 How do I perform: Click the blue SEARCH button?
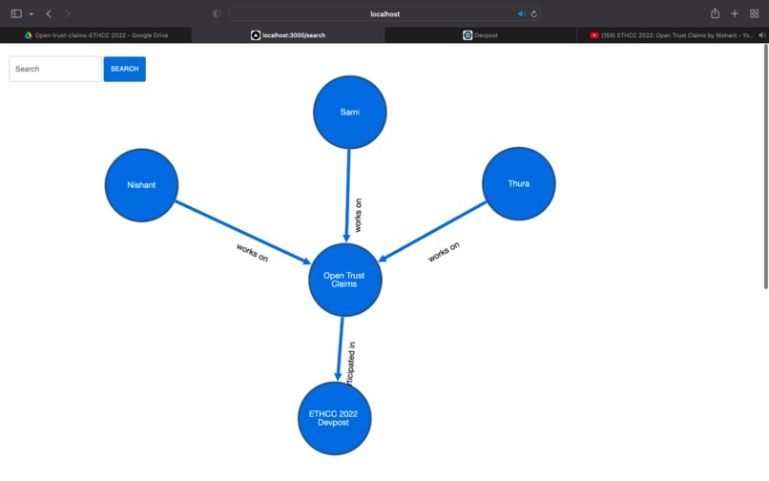pyautogui.click(x=125, y=69)
